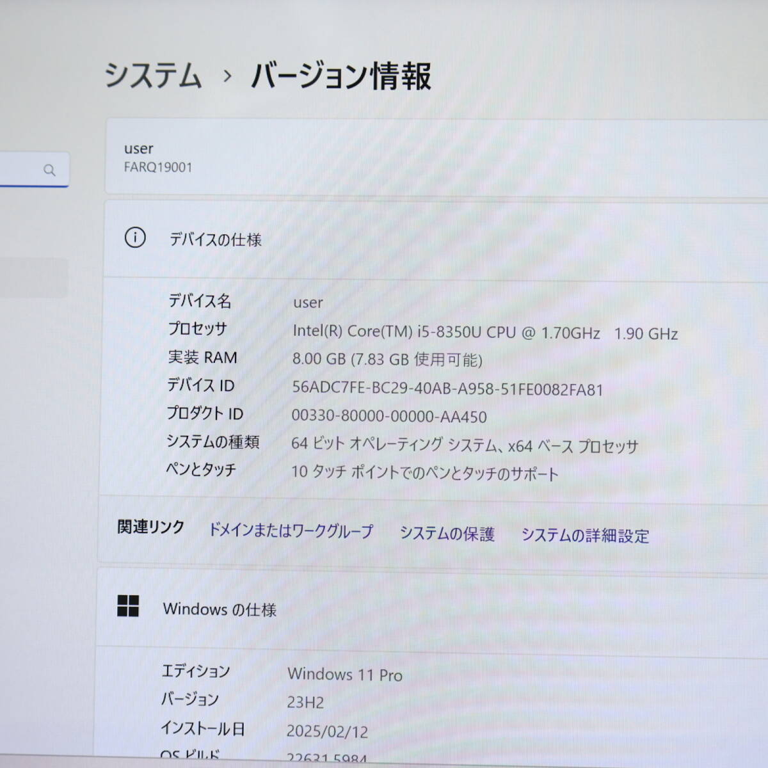The width and height of the screenshot is (768, 768).
Task: Click the Windows logo icon beside Windows の仕様
Action: coord(128,605)
